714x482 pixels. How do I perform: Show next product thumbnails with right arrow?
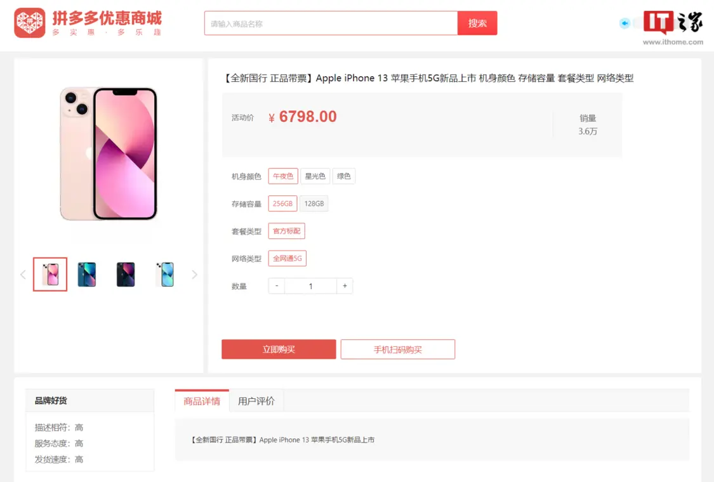194,275
